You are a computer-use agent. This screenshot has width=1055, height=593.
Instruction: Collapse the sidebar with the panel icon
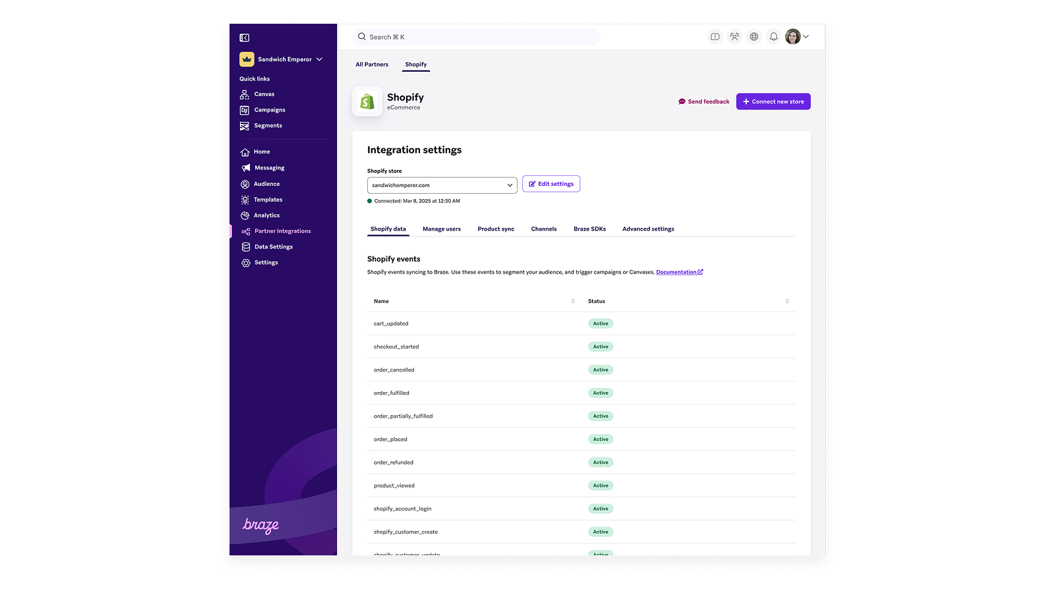pyautogui.click(x=245, y=38)
